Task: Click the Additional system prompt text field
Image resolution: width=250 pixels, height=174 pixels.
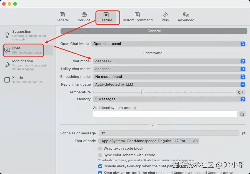Action: coord(165,114)
